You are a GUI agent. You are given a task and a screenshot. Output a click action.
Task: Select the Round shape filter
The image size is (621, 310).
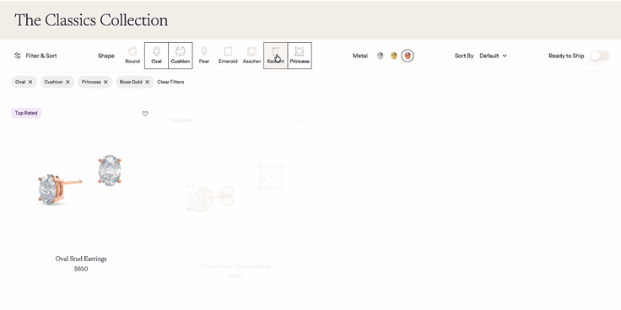click(132, 56)
